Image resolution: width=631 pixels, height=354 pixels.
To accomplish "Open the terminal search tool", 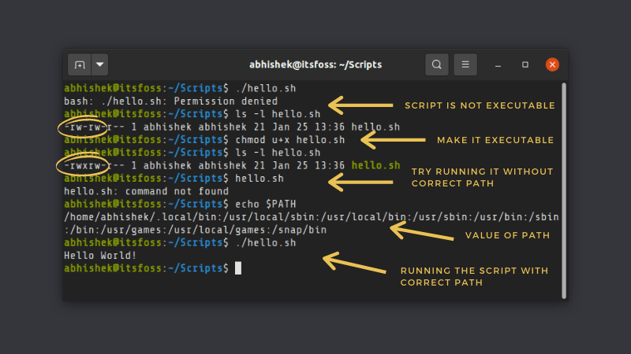I will click(436, 65).
